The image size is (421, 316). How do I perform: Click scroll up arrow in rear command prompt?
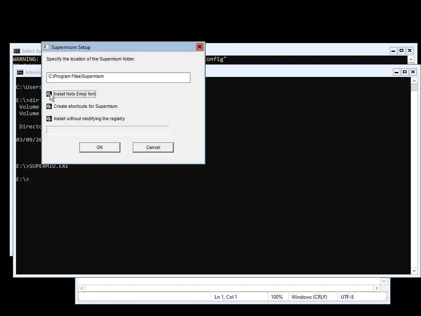coord(411,59)
